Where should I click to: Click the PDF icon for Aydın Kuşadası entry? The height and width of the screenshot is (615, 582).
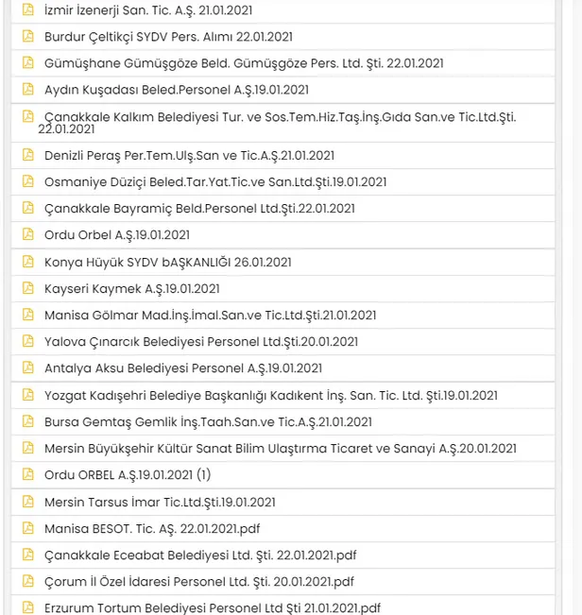pyautogui.click(x=27, y=90)
